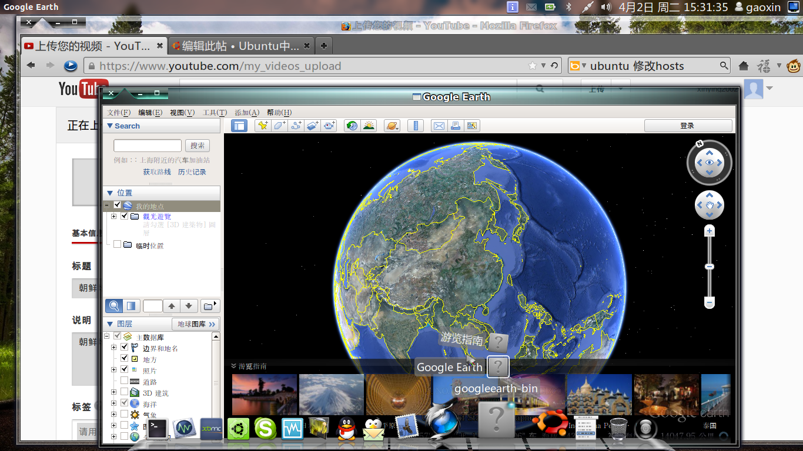The image size is (803, 451).
Task: Open the Terminal icon in the dock
Action: click(157, 429)
